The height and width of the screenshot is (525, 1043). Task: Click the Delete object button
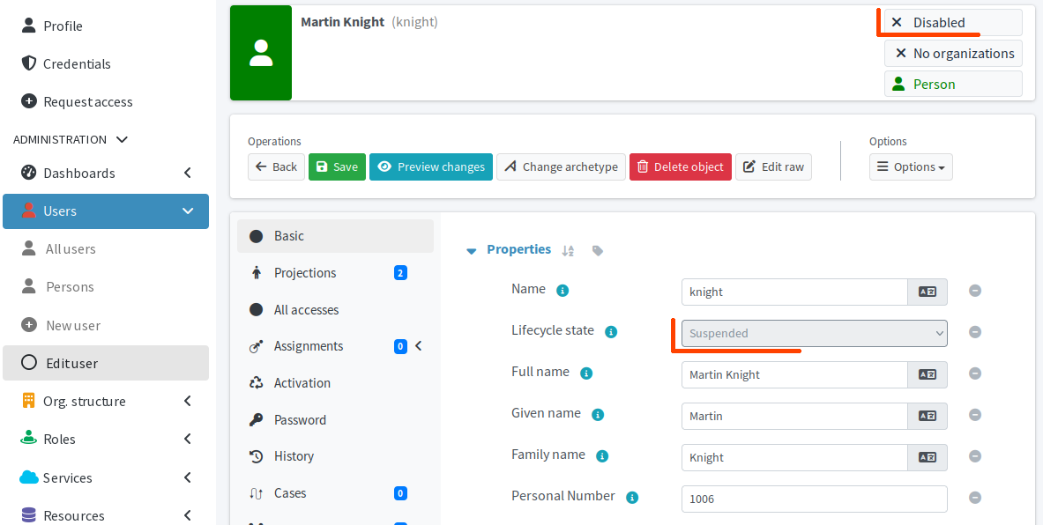point(680,167)
